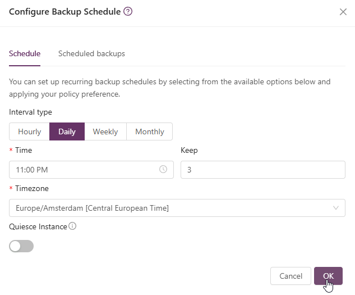Close the Configure Backup Schedule dialog
This screenshot has width=355, height=295.
[x=343, y=12]
